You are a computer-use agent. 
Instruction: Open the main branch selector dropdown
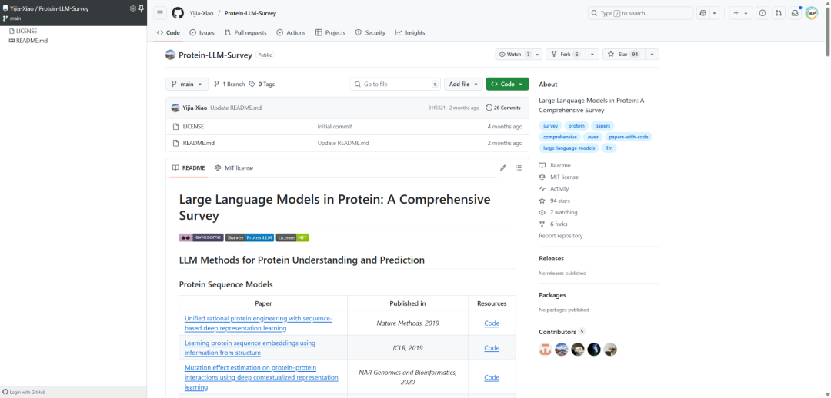186,85
